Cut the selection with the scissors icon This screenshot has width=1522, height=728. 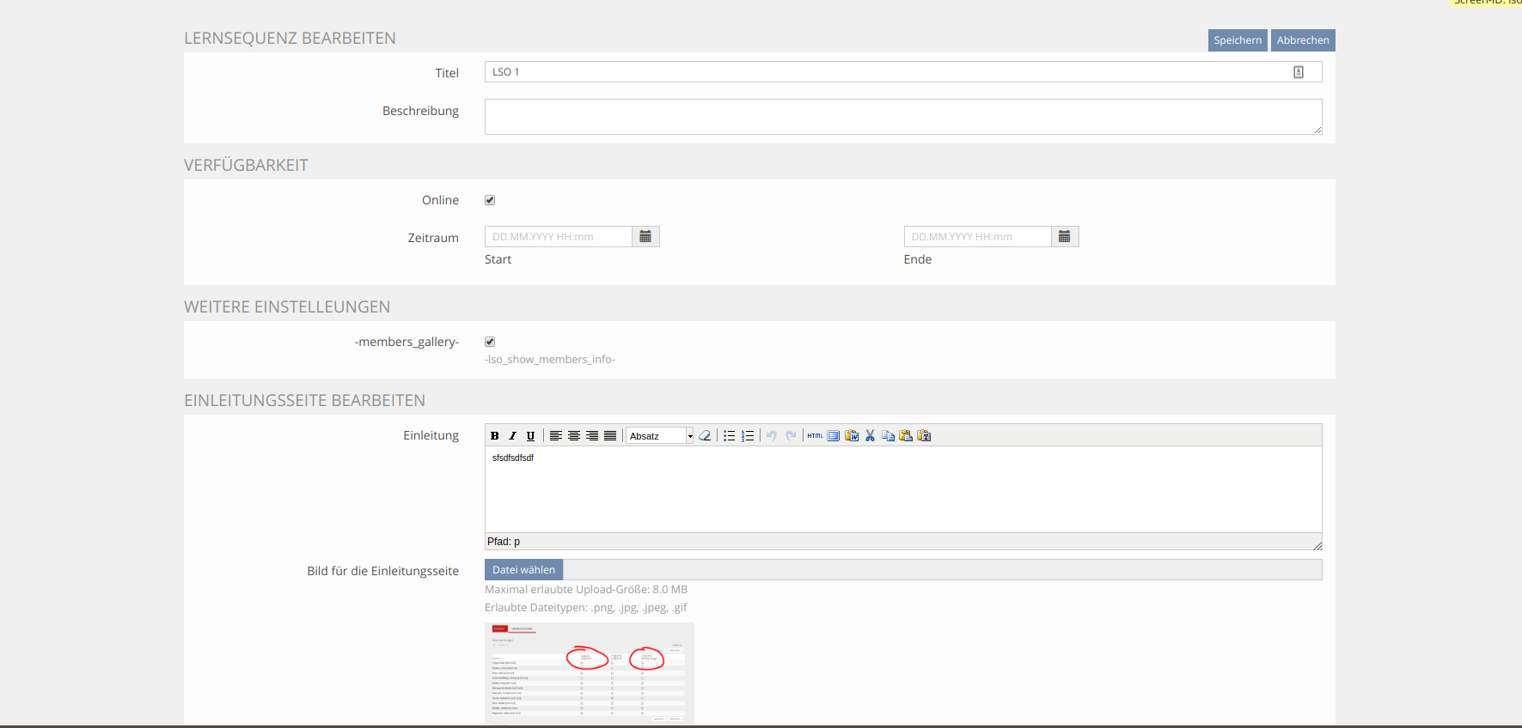[x=870, y=436]
